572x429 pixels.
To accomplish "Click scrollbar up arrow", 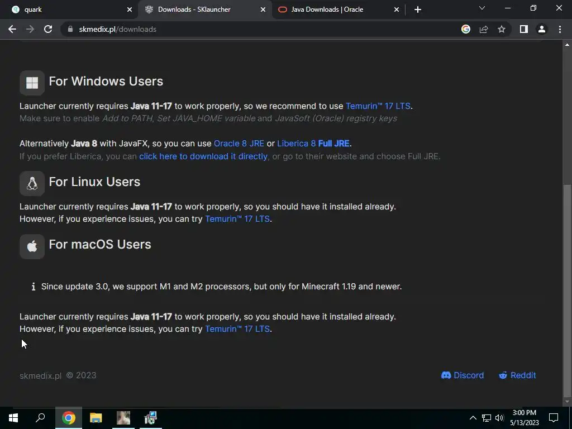I will [567, 45].
